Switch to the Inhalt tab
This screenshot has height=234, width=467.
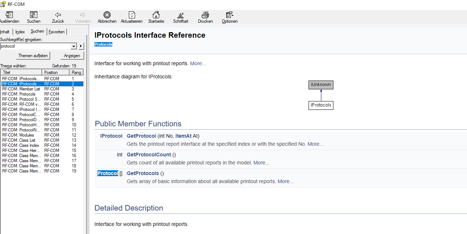tap(5, 32)
